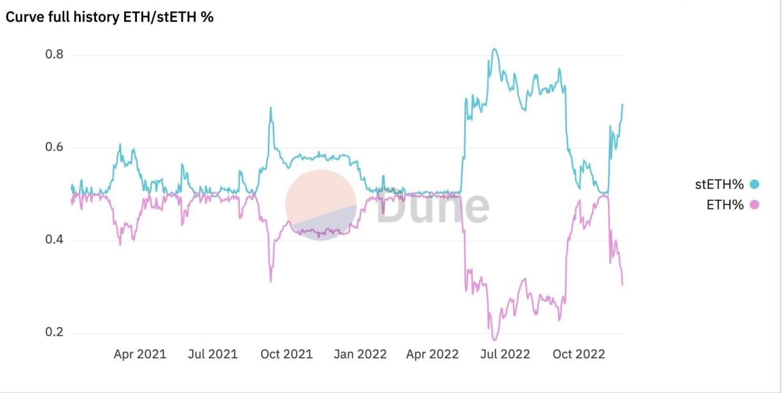The width and height of the screenshot is (783, 393).
Task: Click the 0.4 y-axis label
Action: pos(55,240)
